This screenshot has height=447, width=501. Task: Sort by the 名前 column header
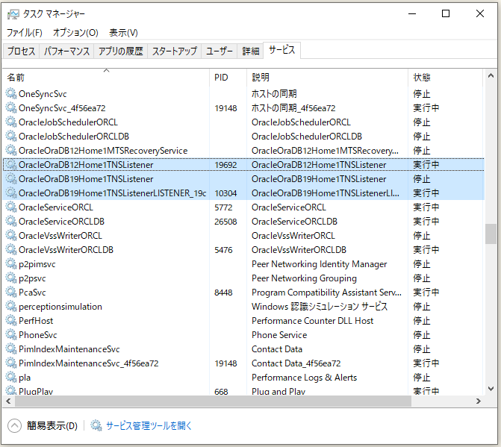click(x=106, y=78)
